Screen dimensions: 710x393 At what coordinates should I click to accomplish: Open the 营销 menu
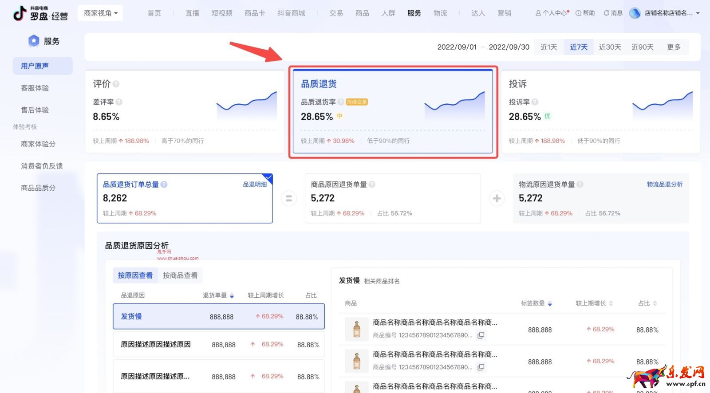click(x=504, y=13)
